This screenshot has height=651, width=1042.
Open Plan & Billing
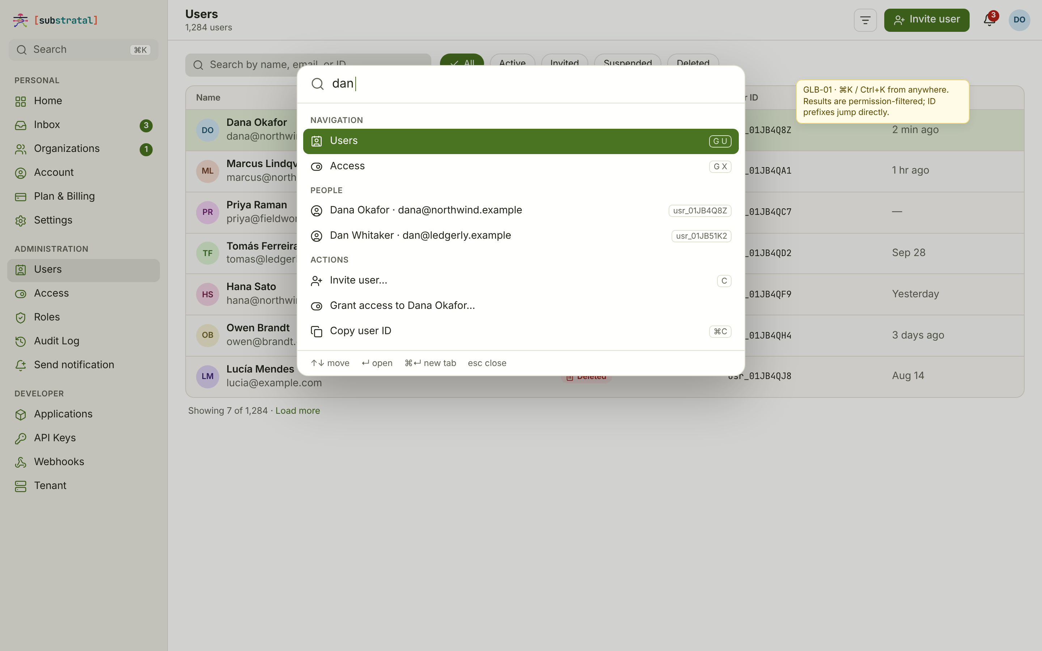(83, 196)
